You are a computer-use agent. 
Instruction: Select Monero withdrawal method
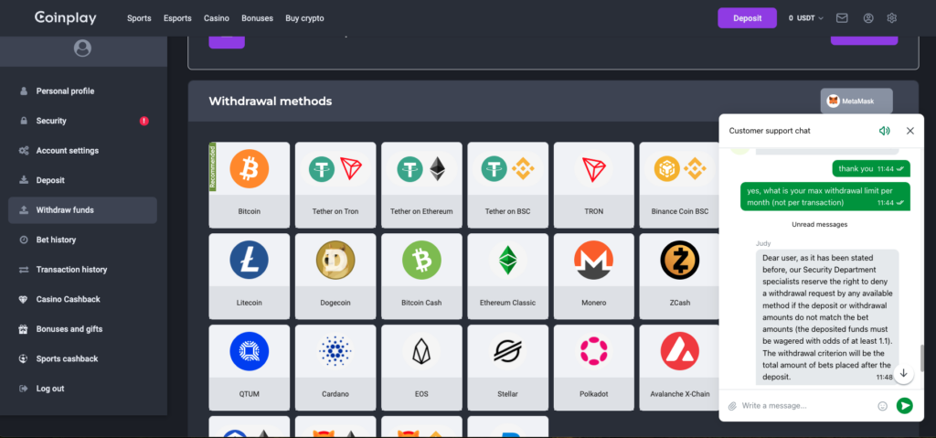[x=594, y=276]
